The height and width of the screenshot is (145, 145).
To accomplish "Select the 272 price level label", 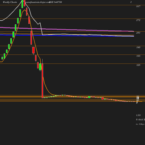I will coord(138,20).
